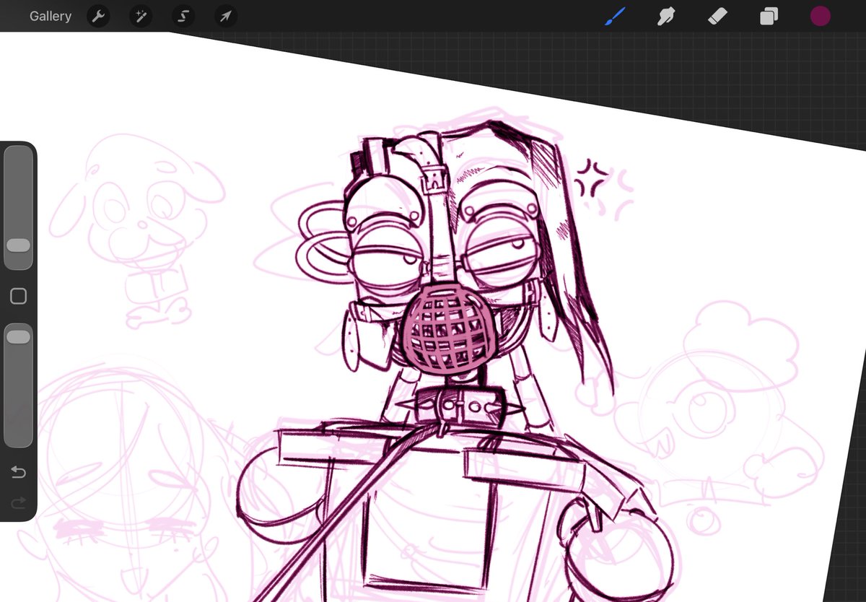
Task: Open the active magenta color swatch
Action: [820, 16]
